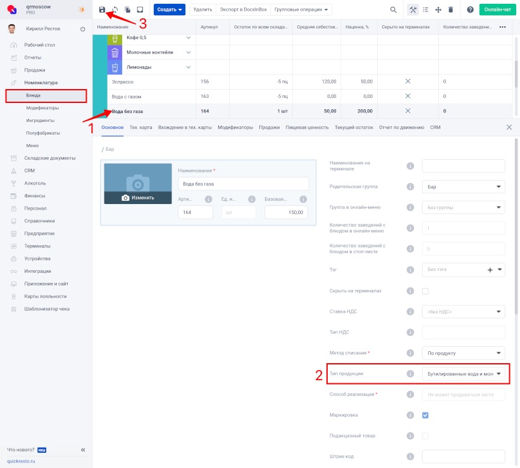Open Группа в онлайн-меню dropdown
The width and height of the screenshot is (520, 468).
463,207
